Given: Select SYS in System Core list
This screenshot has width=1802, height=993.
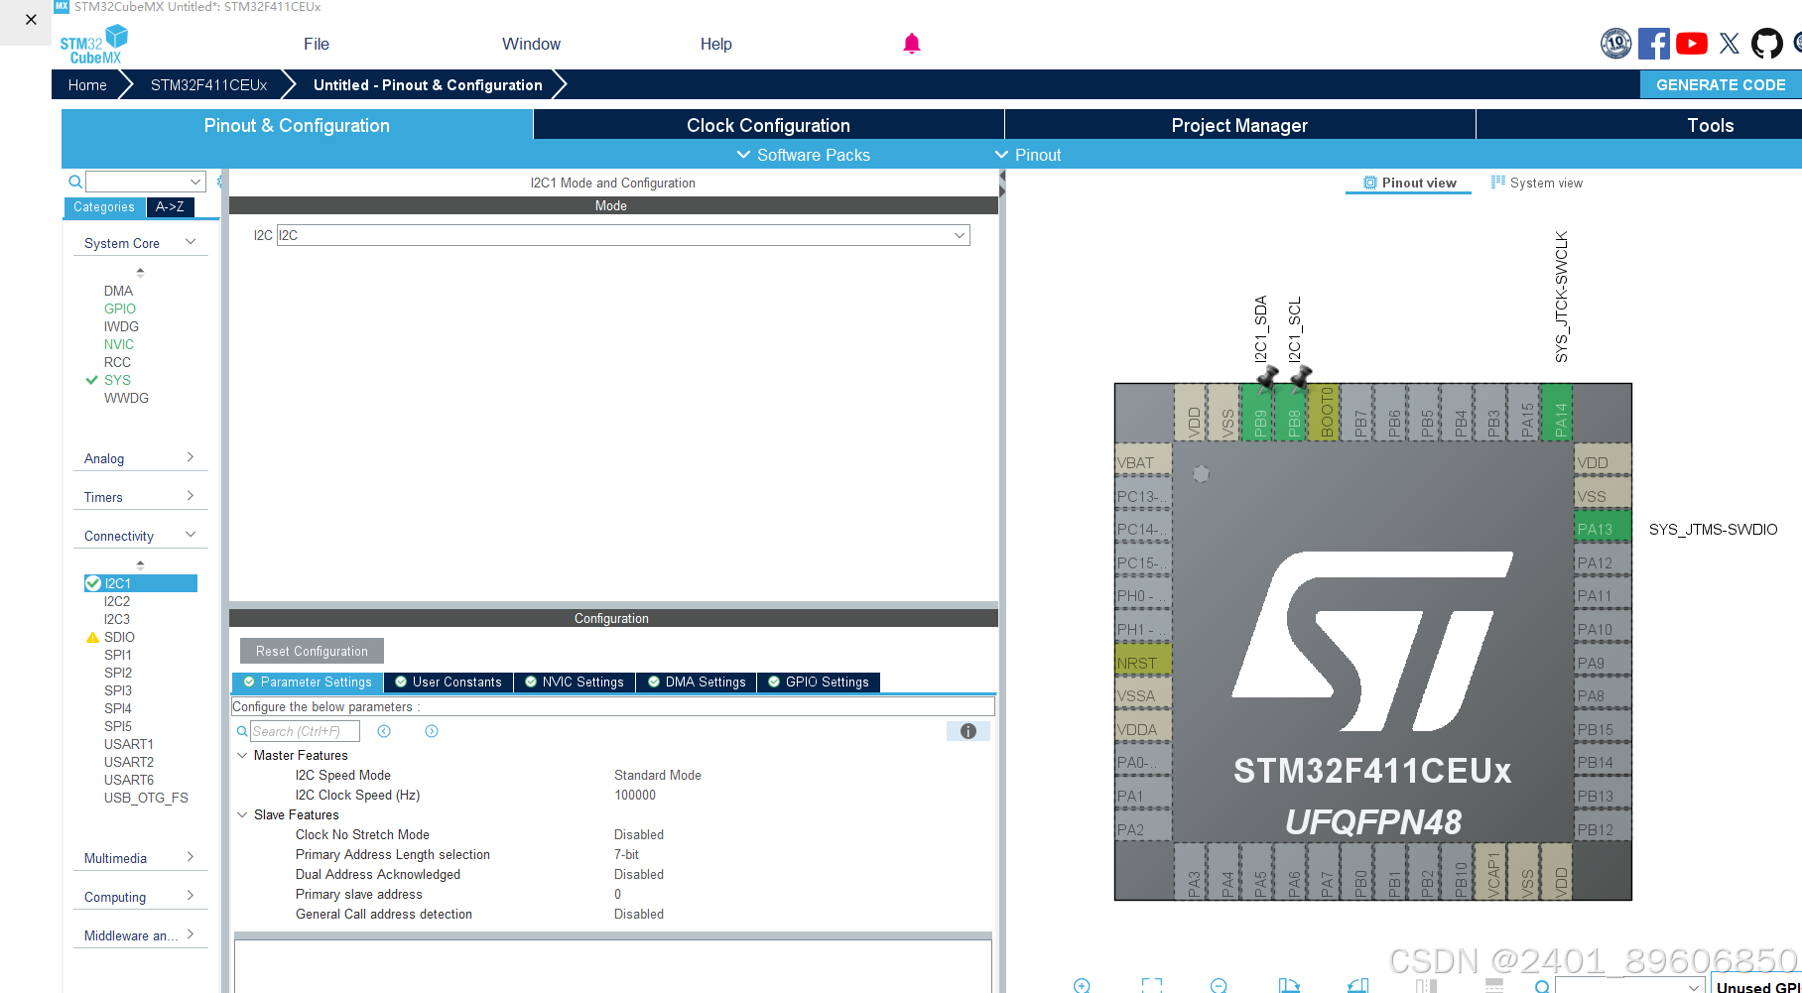Looking at the screenshot, I should [117, 380].
